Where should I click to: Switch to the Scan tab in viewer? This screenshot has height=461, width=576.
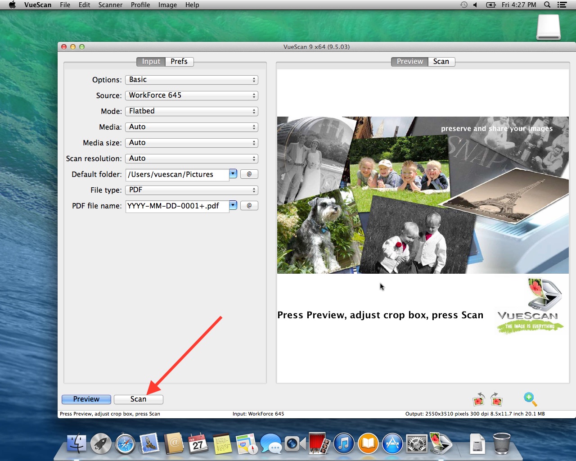point(441,62)
